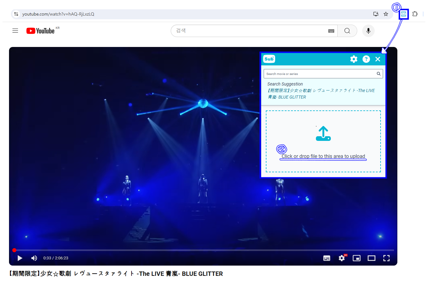Click the red playhead scrubber dot
This screenshot has width=430, height=283.
pos(14,250)
